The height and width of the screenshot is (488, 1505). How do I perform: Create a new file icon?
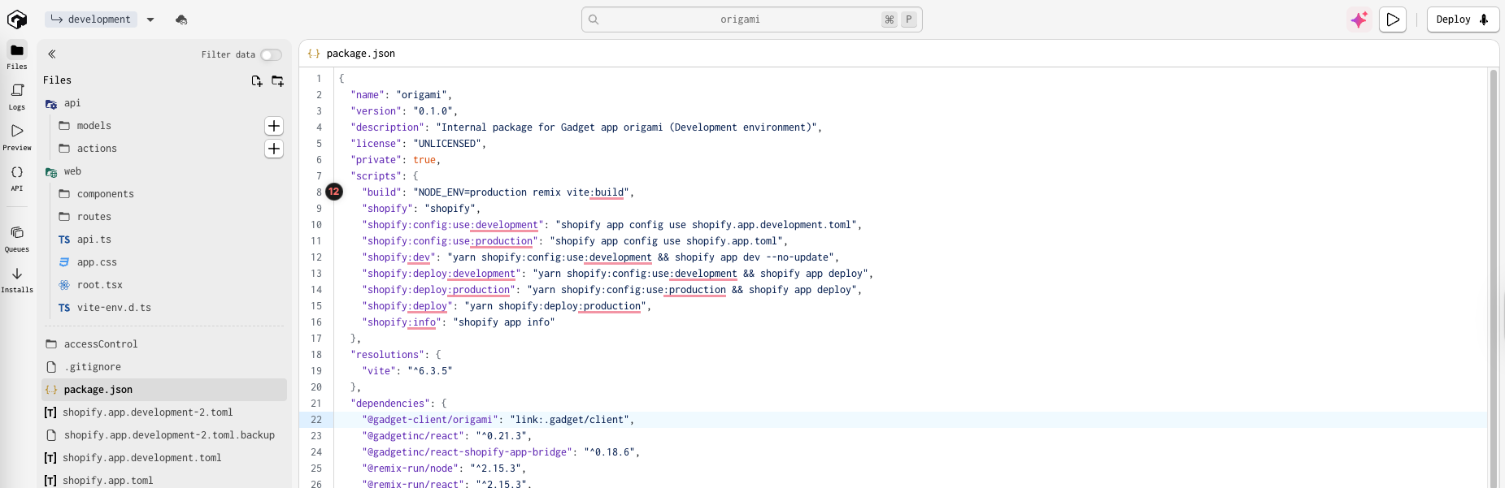click(257, 80)
